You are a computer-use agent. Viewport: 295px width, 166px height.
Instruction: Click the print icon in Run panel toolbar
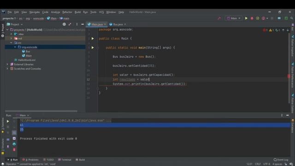pyautogui.click(x=14, y=144)
